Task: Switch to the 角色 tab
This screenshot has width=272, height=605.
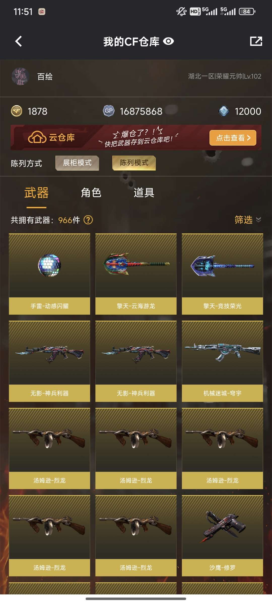Action: pos(91,193)
